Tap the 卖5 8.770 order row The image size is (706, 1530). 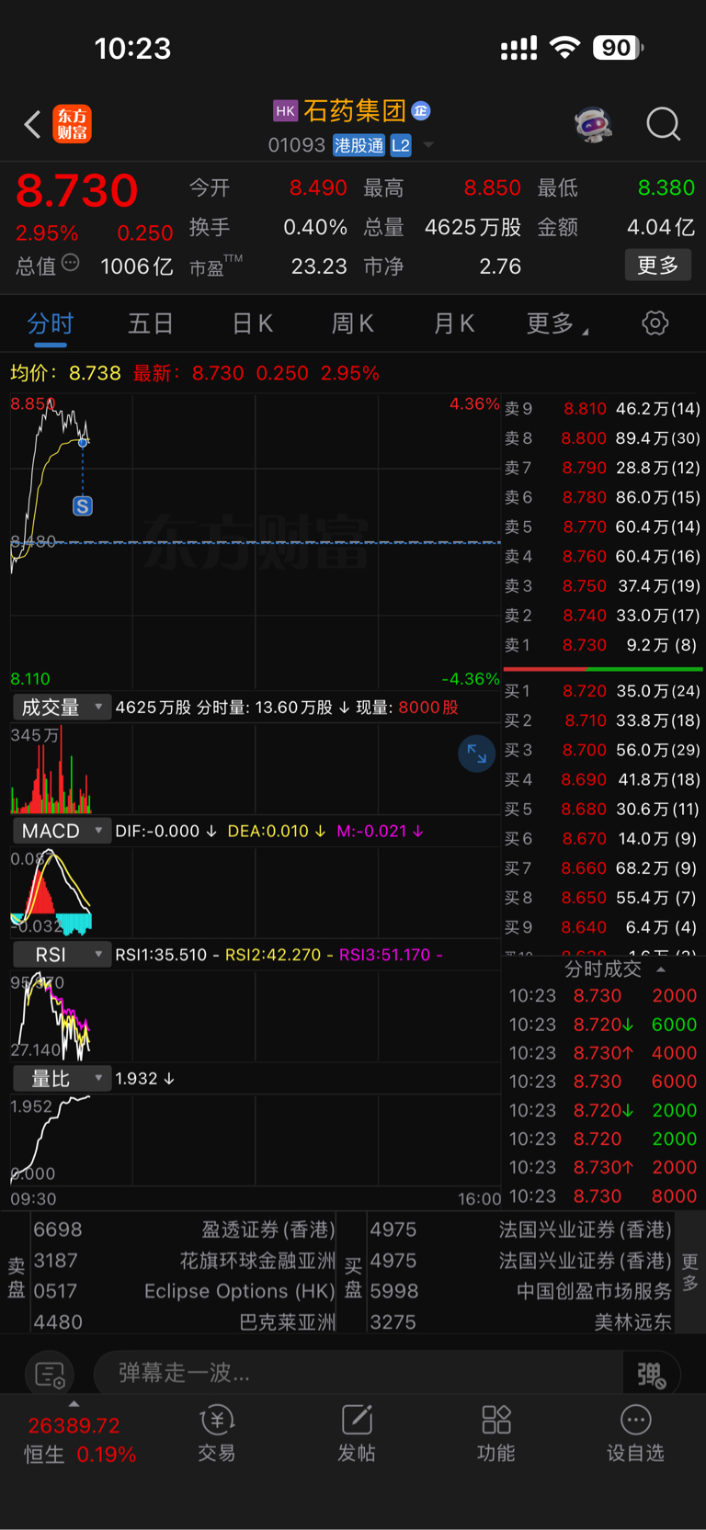[602, 527]
